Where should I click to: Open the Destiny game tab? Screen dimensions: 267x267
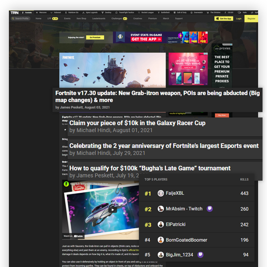pos(106,12)
